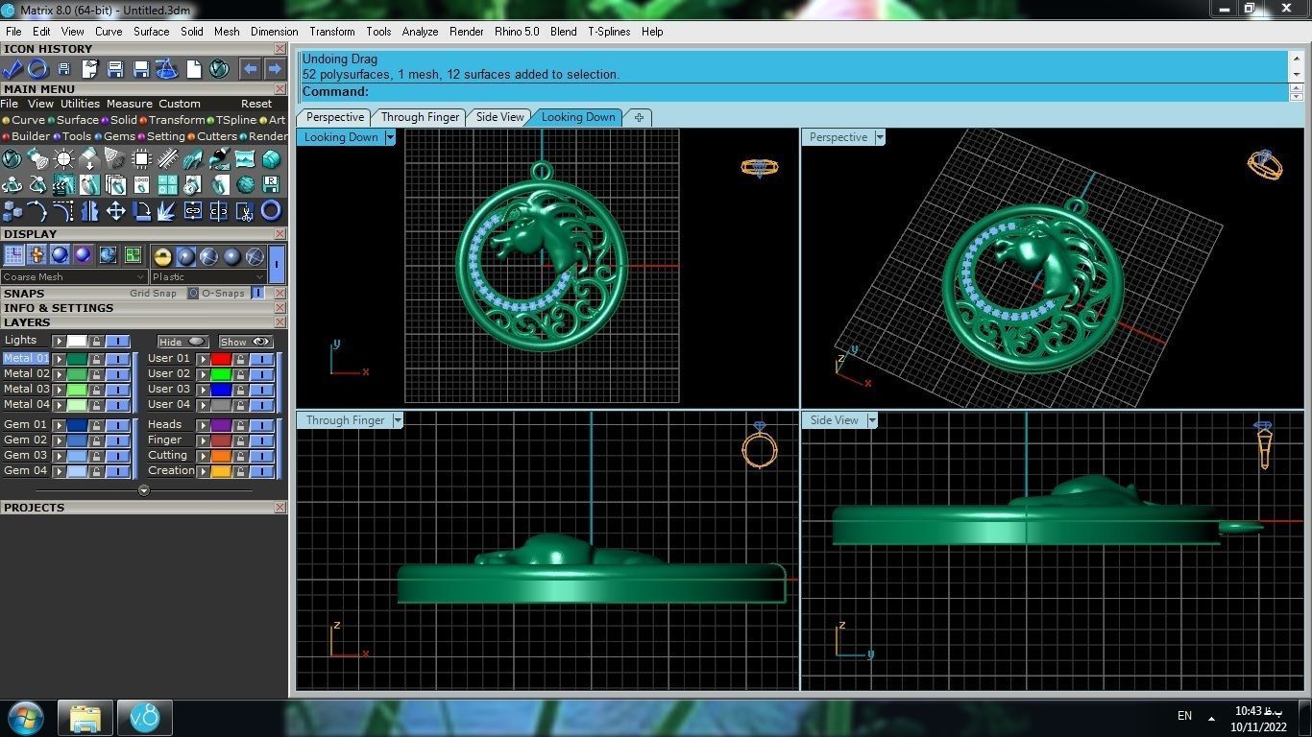1312x737 pixels.
Task: Click the Creation layer yellow color swatch
Action: pos(221,471)
